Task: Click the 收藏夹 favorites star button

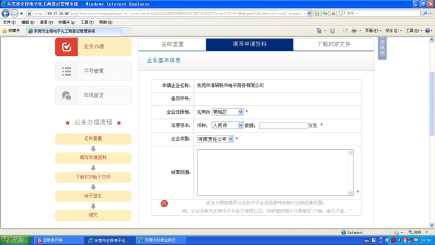Action: [11, 31]
